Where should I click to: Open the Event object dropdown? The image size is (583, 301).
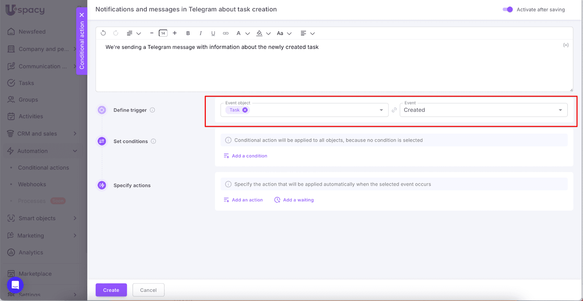point(381,110)
